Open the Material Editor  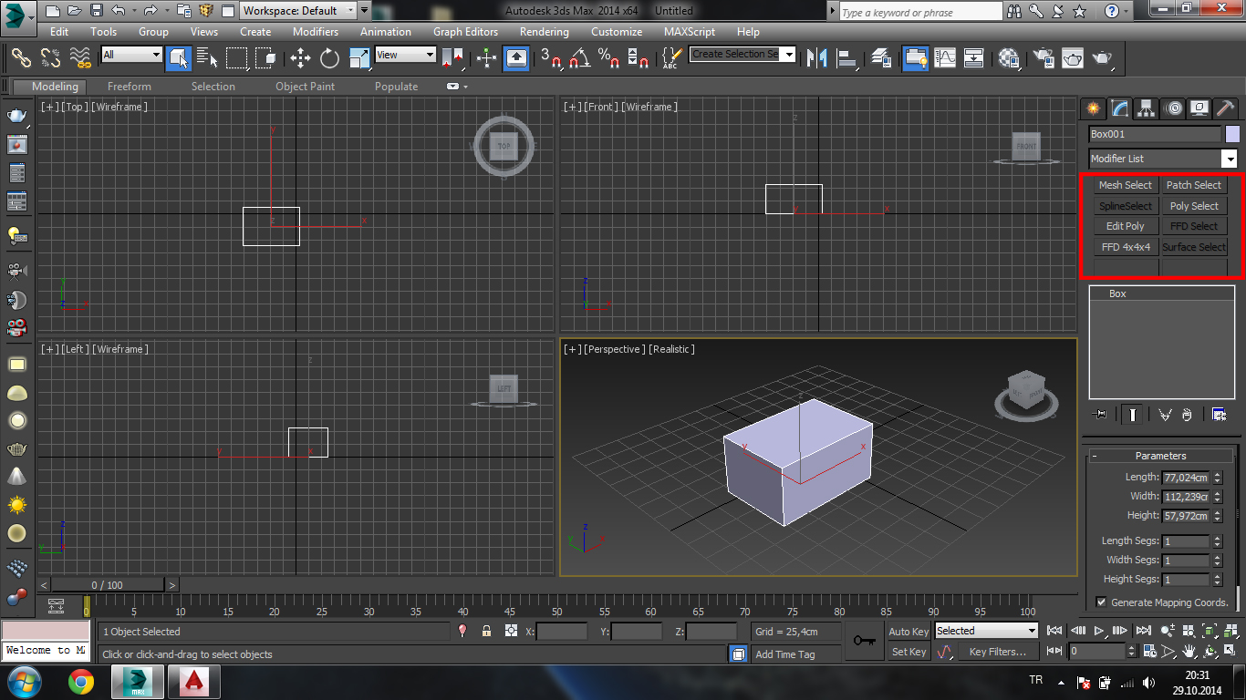[1009, 58]
